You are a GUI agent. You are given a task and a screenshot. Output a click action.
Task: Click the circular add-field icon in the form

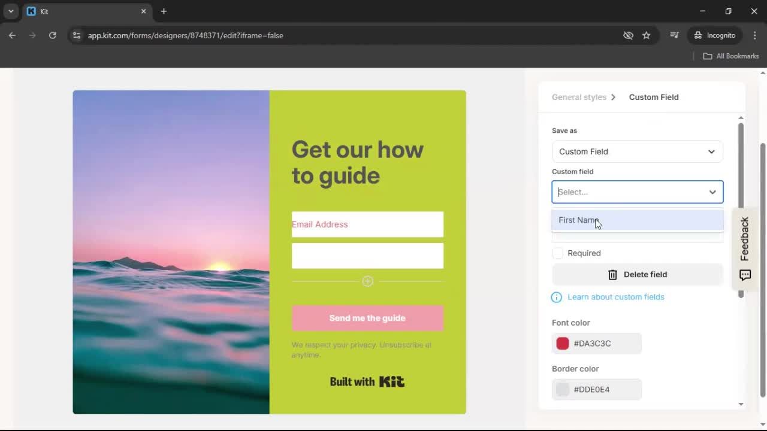pyautogui.click(x=367, y=281)
